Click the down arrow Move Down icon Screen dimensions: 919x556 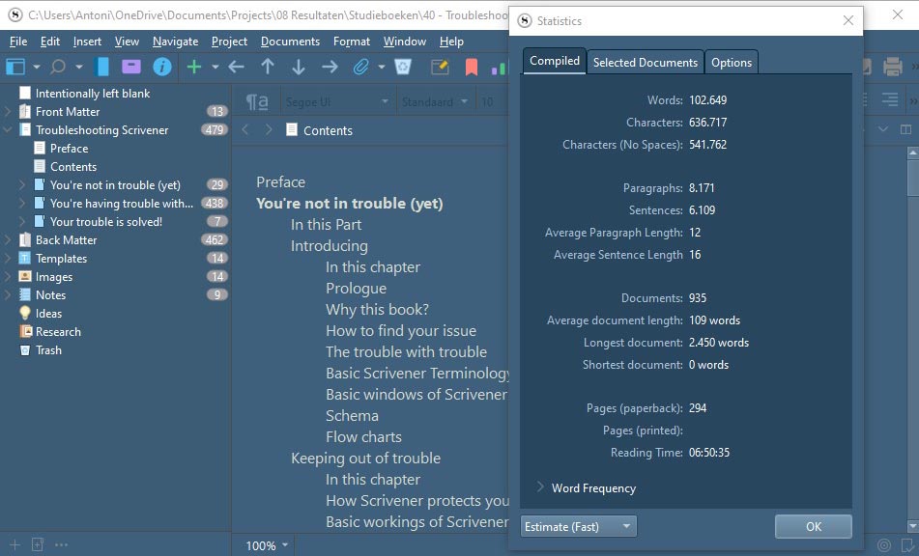pos(299,67)
